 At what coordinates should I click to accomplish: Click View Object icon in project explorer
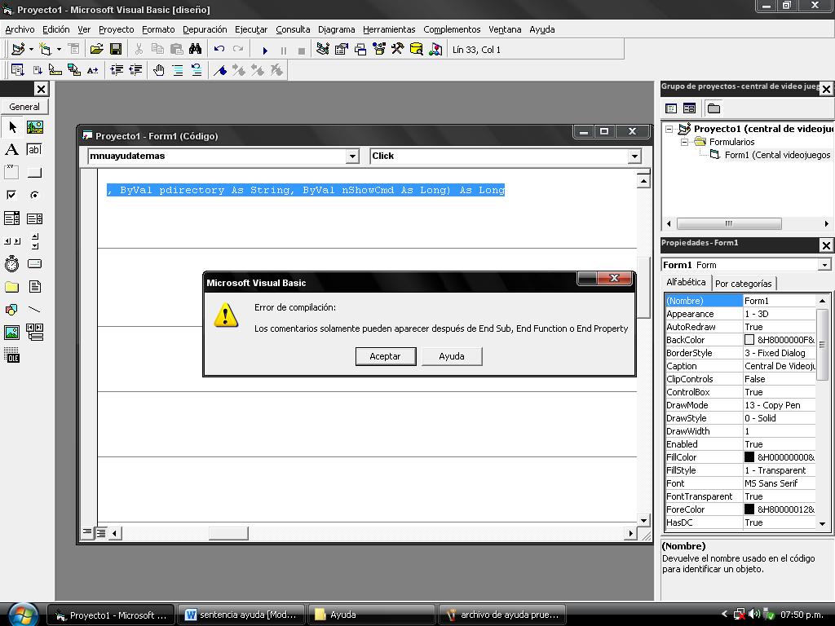(689, 108)
